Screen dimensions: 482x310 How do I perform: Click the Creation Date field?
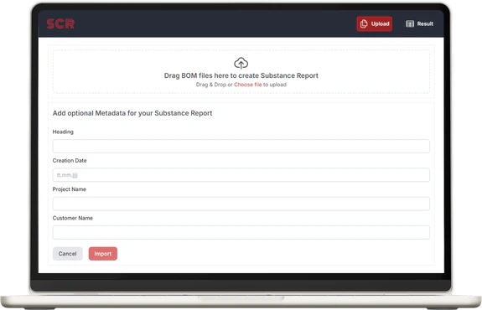point(241,175)
